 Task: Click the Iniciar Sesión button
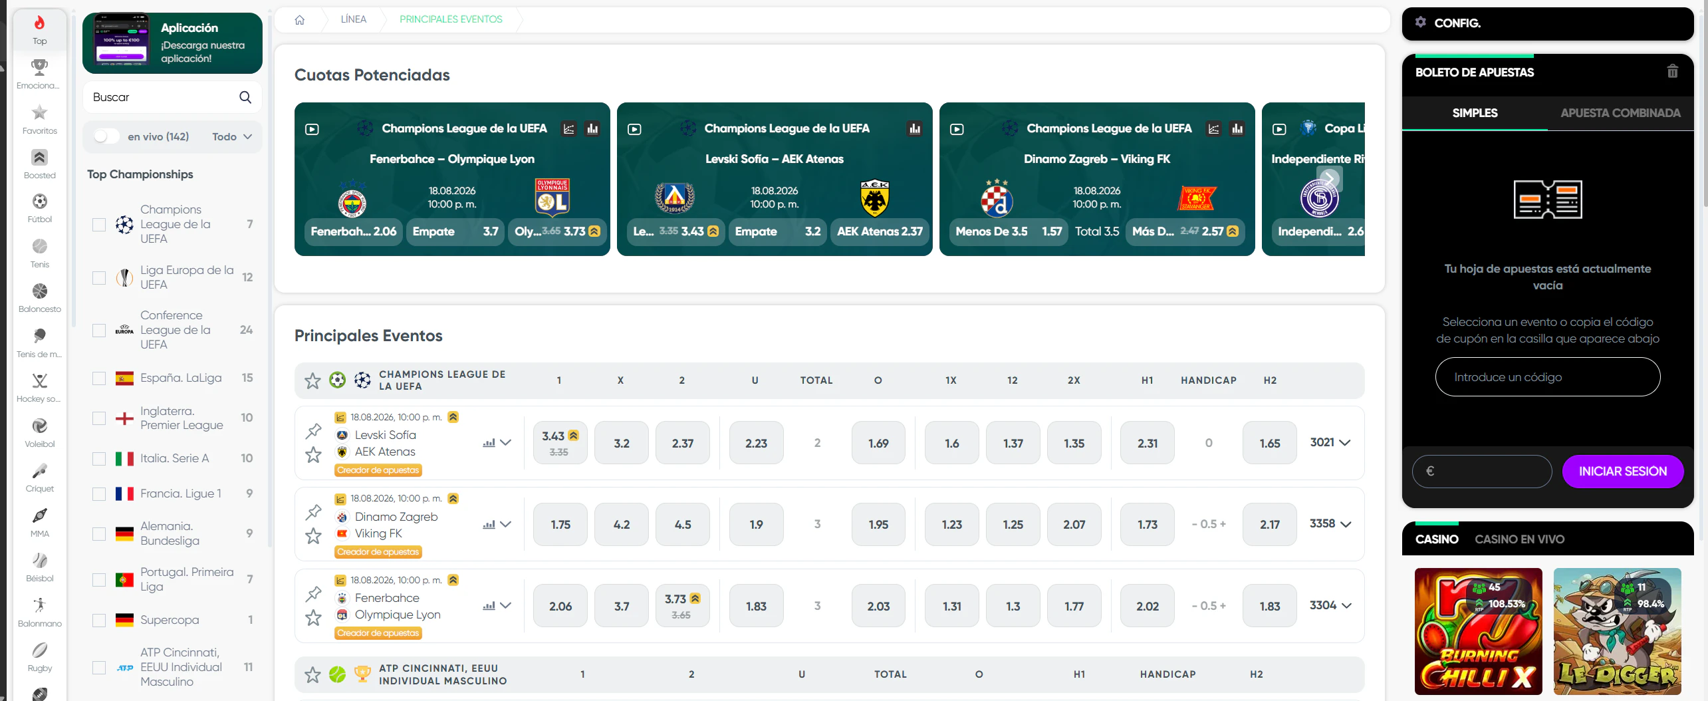[1623, 472]
